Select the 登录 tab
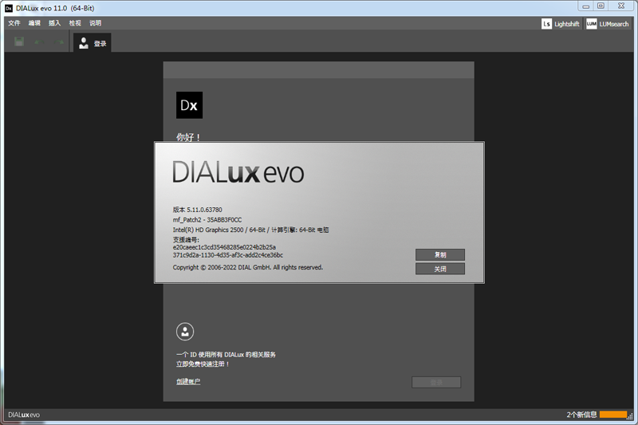The width and height of the screenshot is (638, 425). tap(93, 43)
